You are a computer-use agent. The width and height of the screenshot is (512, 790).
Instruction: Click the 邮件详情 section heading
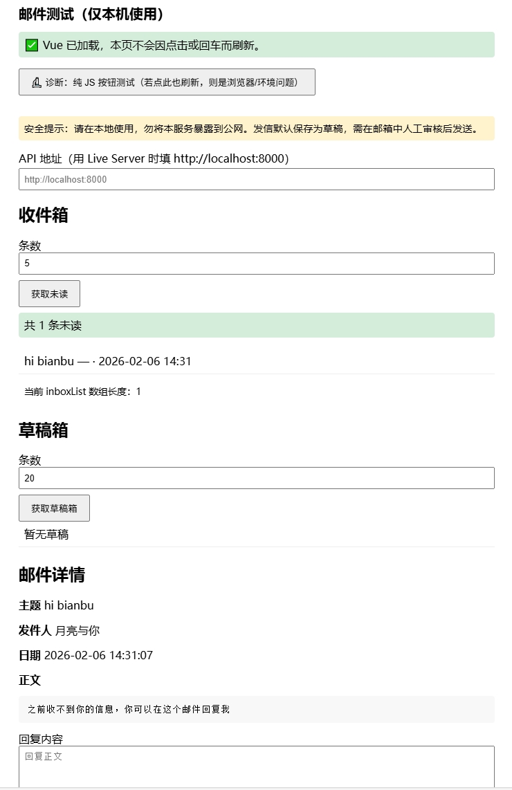pyautogui.click(x=52, y=575)
